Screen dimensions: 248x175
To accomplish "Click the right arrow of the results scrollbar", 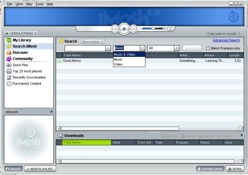I will tap(241, 129).
